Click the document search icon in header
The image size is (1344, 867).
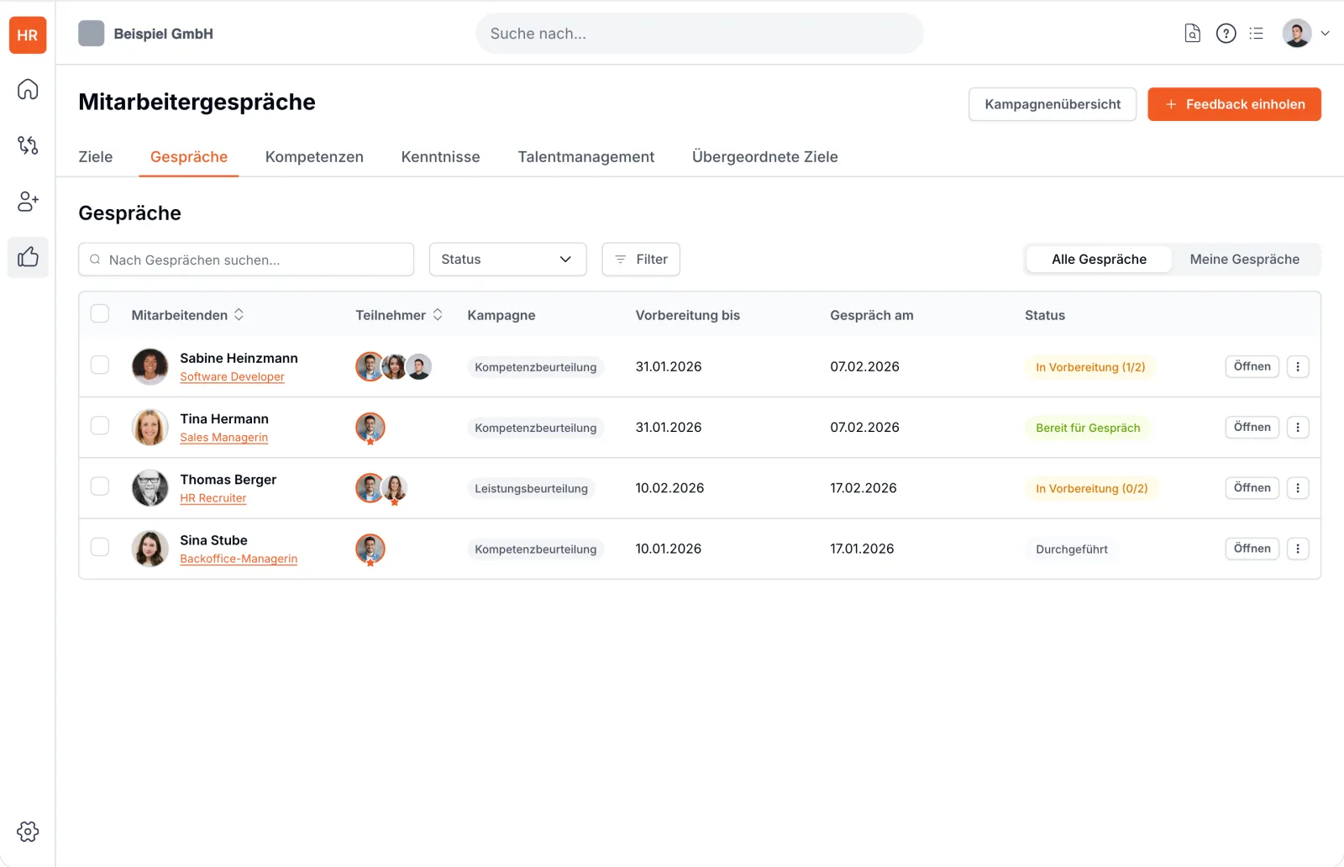(x=1193, y=34)
